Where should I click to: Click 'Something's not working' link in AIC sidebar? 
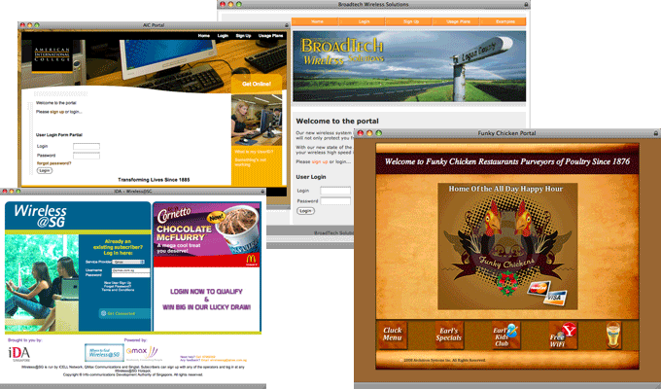tap(251, 162)
